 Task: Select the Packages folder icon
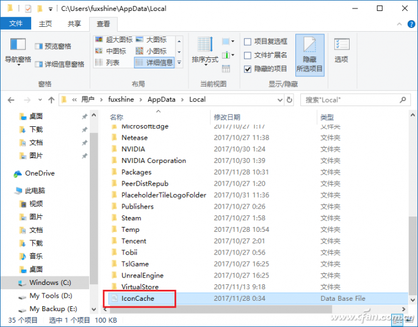tap(114, 172)
